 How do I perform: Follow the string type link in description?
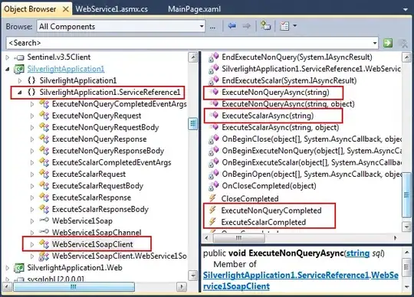pos(358,253)
